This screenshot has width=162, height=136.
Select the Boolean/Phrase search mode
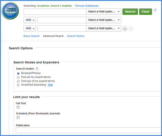(x=18, y=74)
